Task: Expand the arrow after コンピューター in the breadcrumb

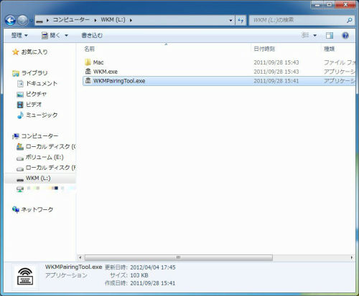Action: (x=95, y=20)
